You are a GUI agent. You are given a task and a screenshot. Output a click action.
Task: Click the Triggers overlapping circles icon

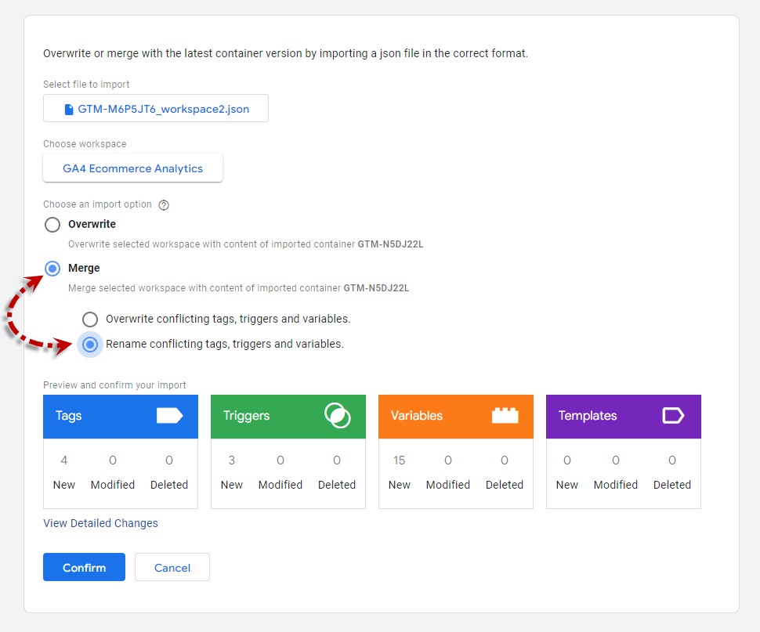point(338,416)
